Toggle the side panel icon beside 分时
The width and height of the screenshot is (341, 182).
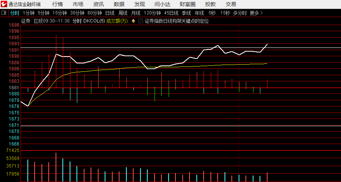click(x=4, y=13)
